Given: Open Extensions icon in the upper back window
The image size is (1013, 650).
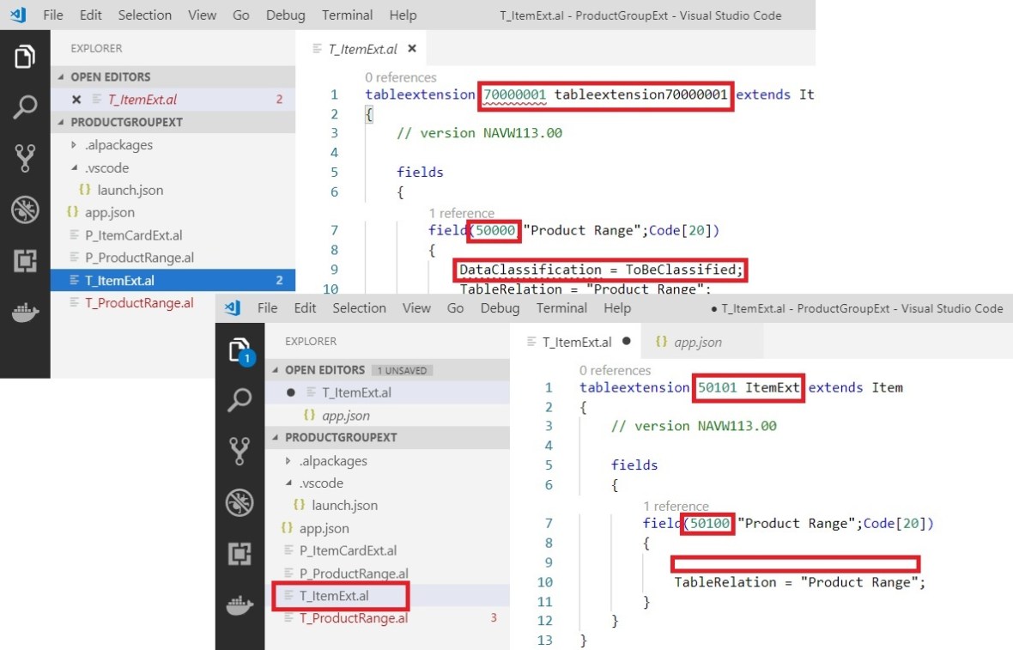Looking at the screenshot, I should point(25,261).
